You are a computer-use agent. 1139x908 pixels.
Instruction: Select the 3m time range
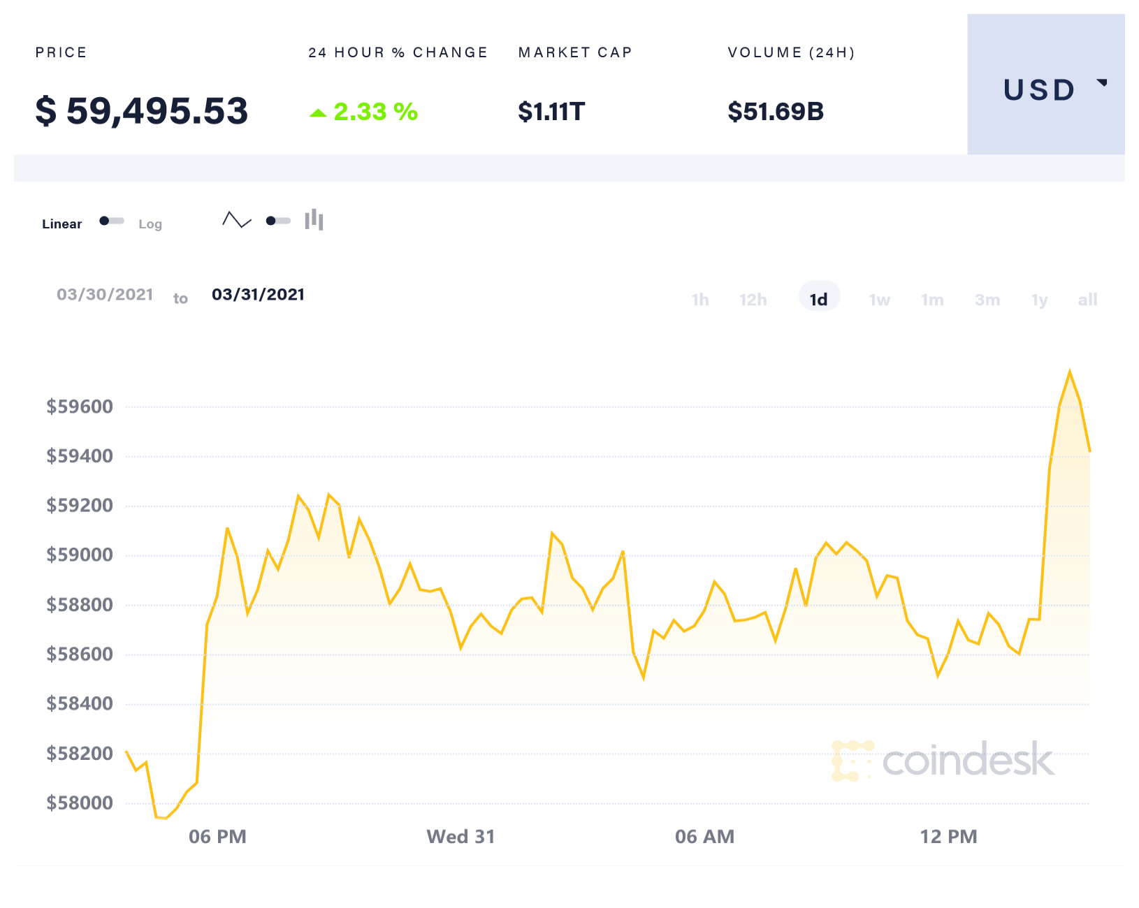pos(987,300)
